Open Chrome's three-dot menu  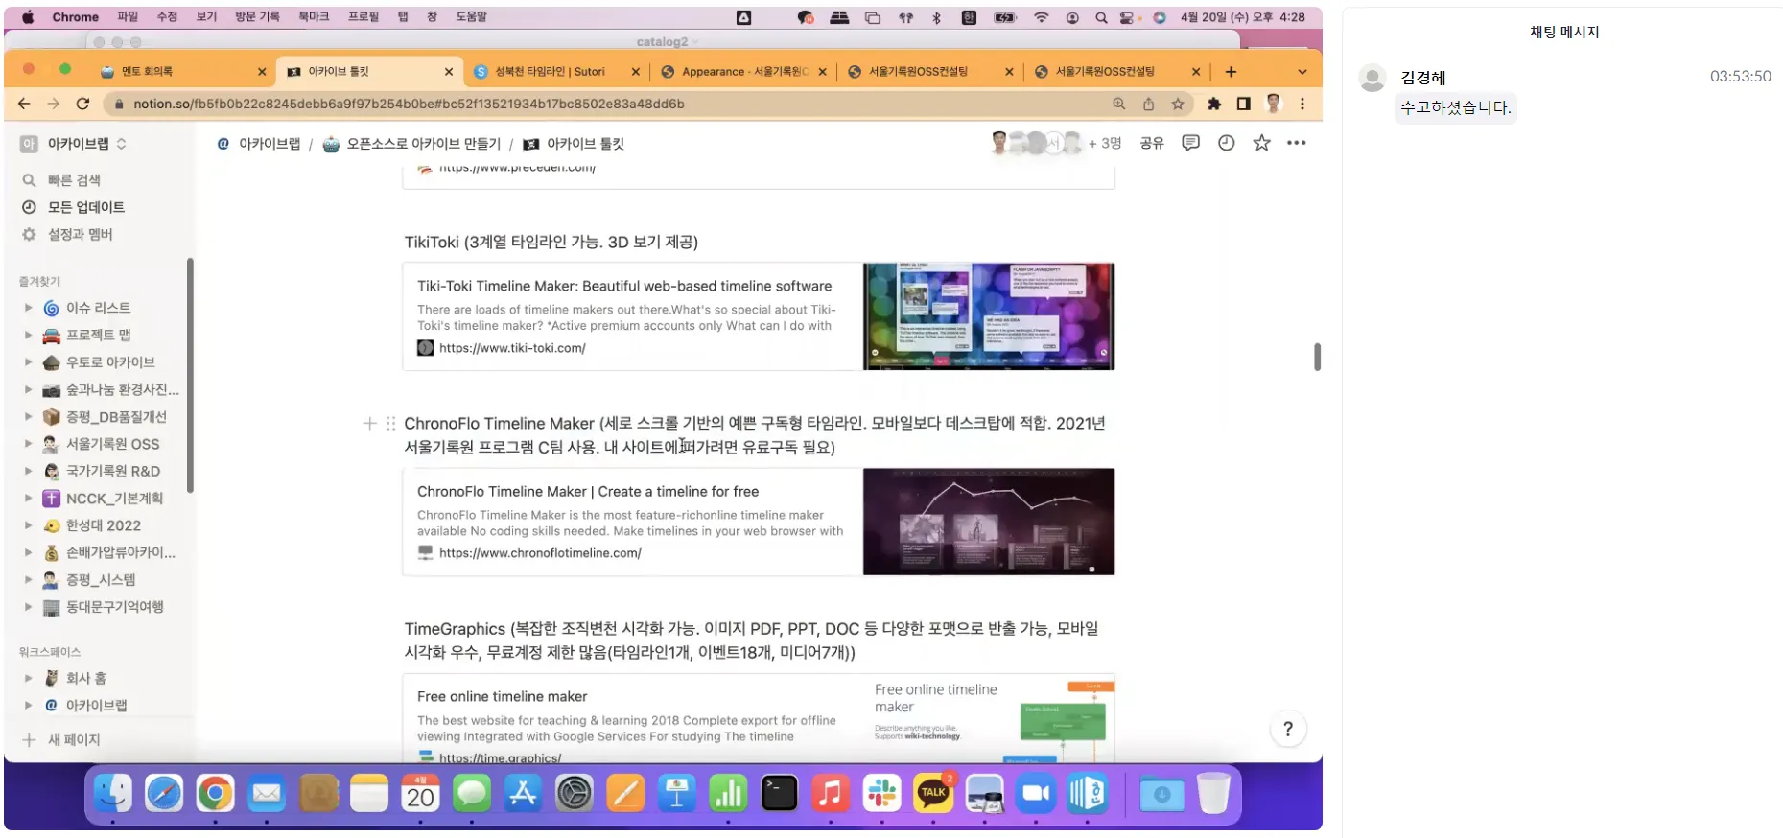(1302, 104)
